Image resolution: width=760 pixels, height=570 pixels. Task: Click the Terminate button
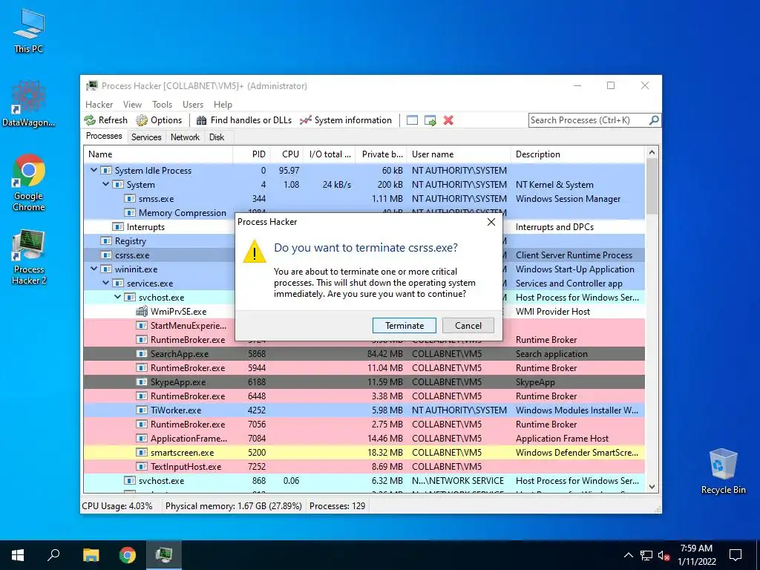pos(404,326)
